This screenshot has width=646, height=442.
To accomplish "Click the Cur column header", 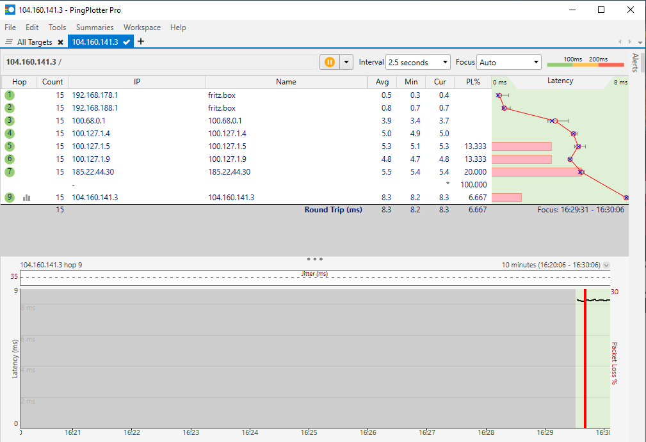I will pos(440,82).
